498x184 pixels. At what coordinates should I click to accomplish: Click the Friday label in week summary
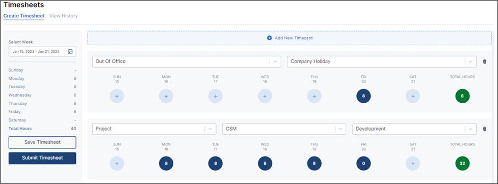[x=15, y=111]
